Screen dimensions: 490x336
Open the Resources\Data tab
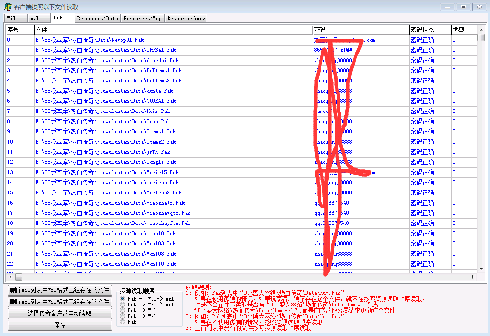pos(97,18)
